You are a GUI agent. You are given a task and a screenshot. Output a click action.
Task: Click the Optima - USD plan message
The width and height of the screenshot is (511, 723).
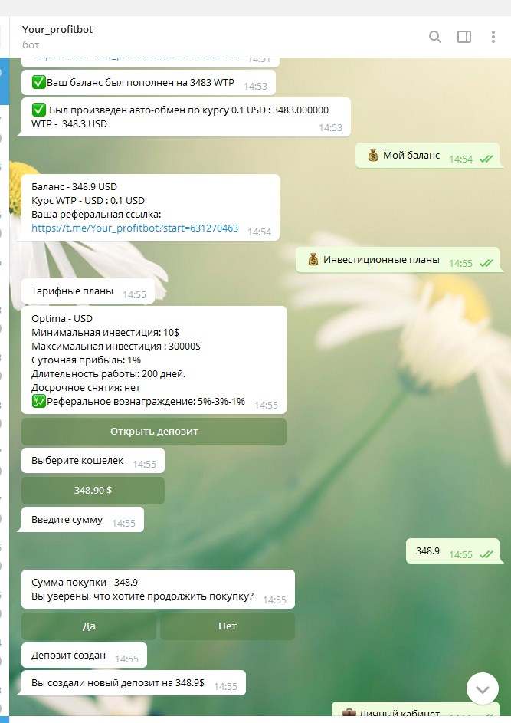pyautogui.click(x=154, y=360)
